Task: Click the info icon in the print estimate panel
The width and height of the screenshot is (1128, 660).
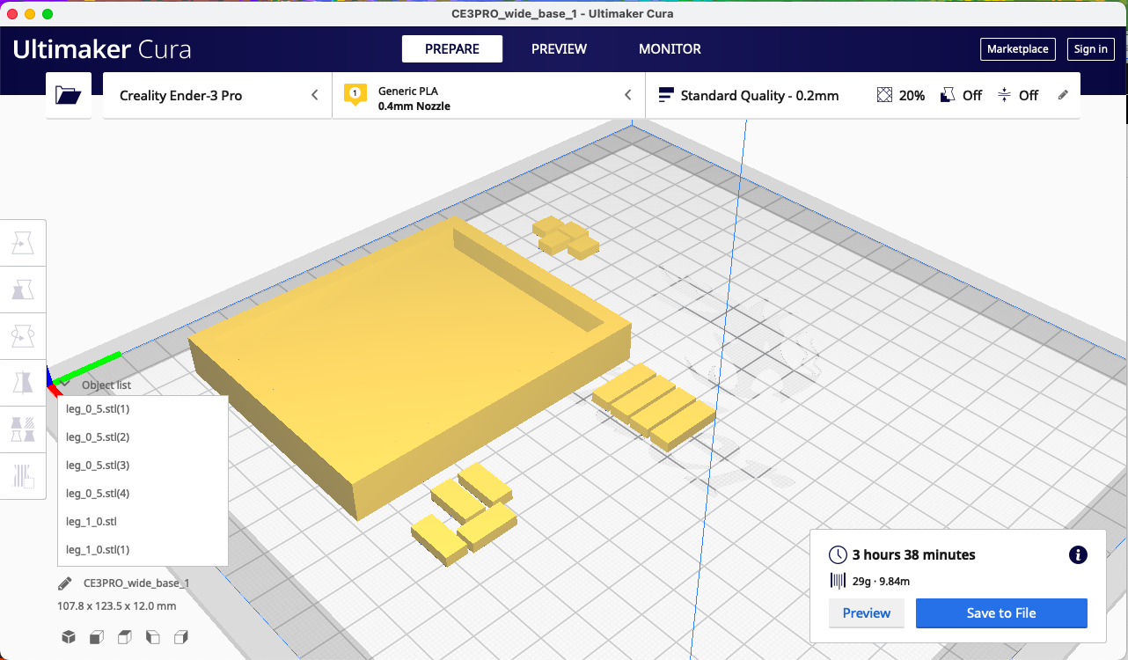Action: pos(1078,554)
